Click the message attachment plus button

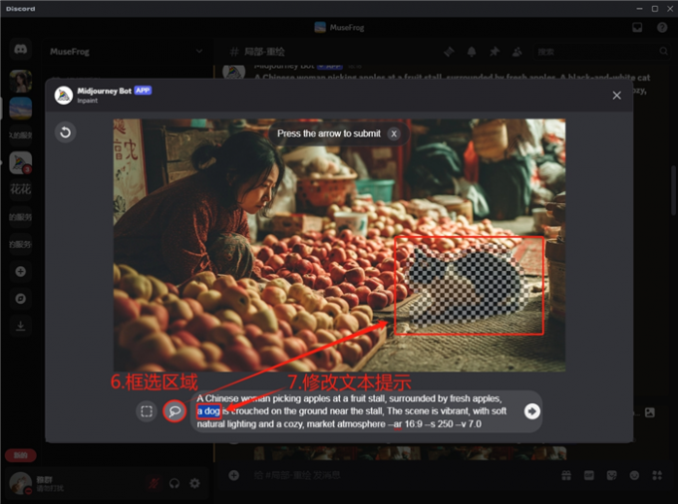coord(234,475)
